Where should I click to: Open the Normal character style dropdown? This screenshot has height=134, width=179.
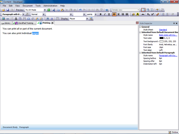coord(44,14)
